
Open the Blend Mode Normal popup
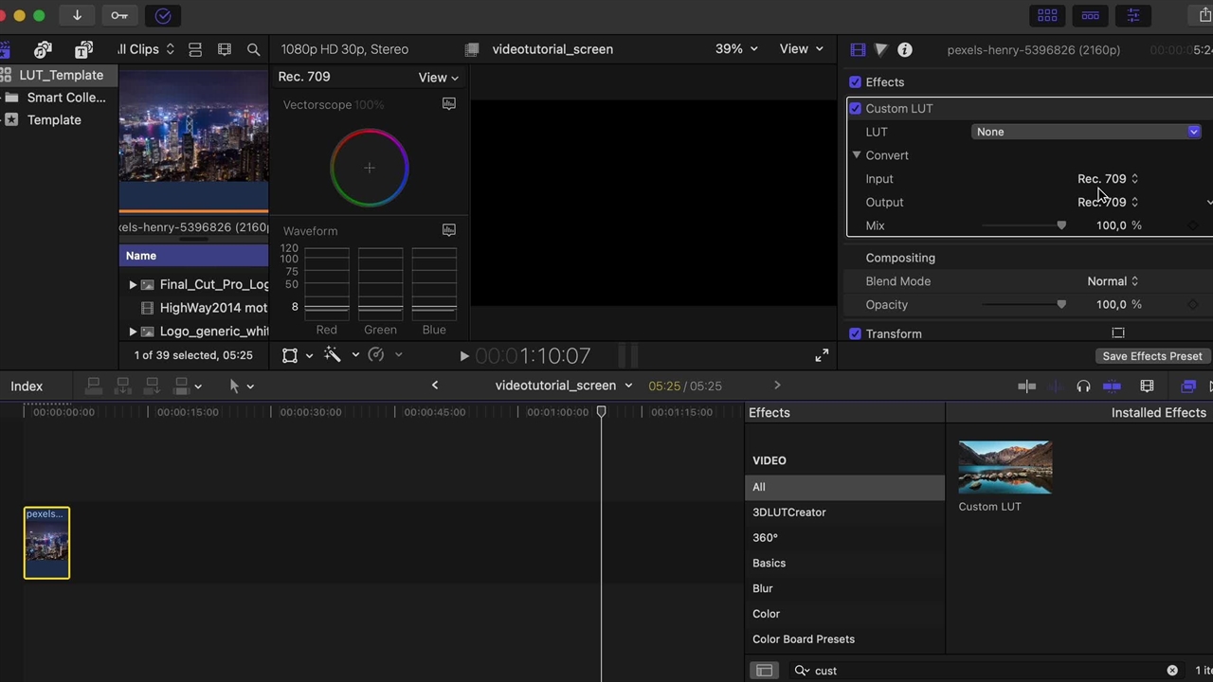[x=1113, y=281]
